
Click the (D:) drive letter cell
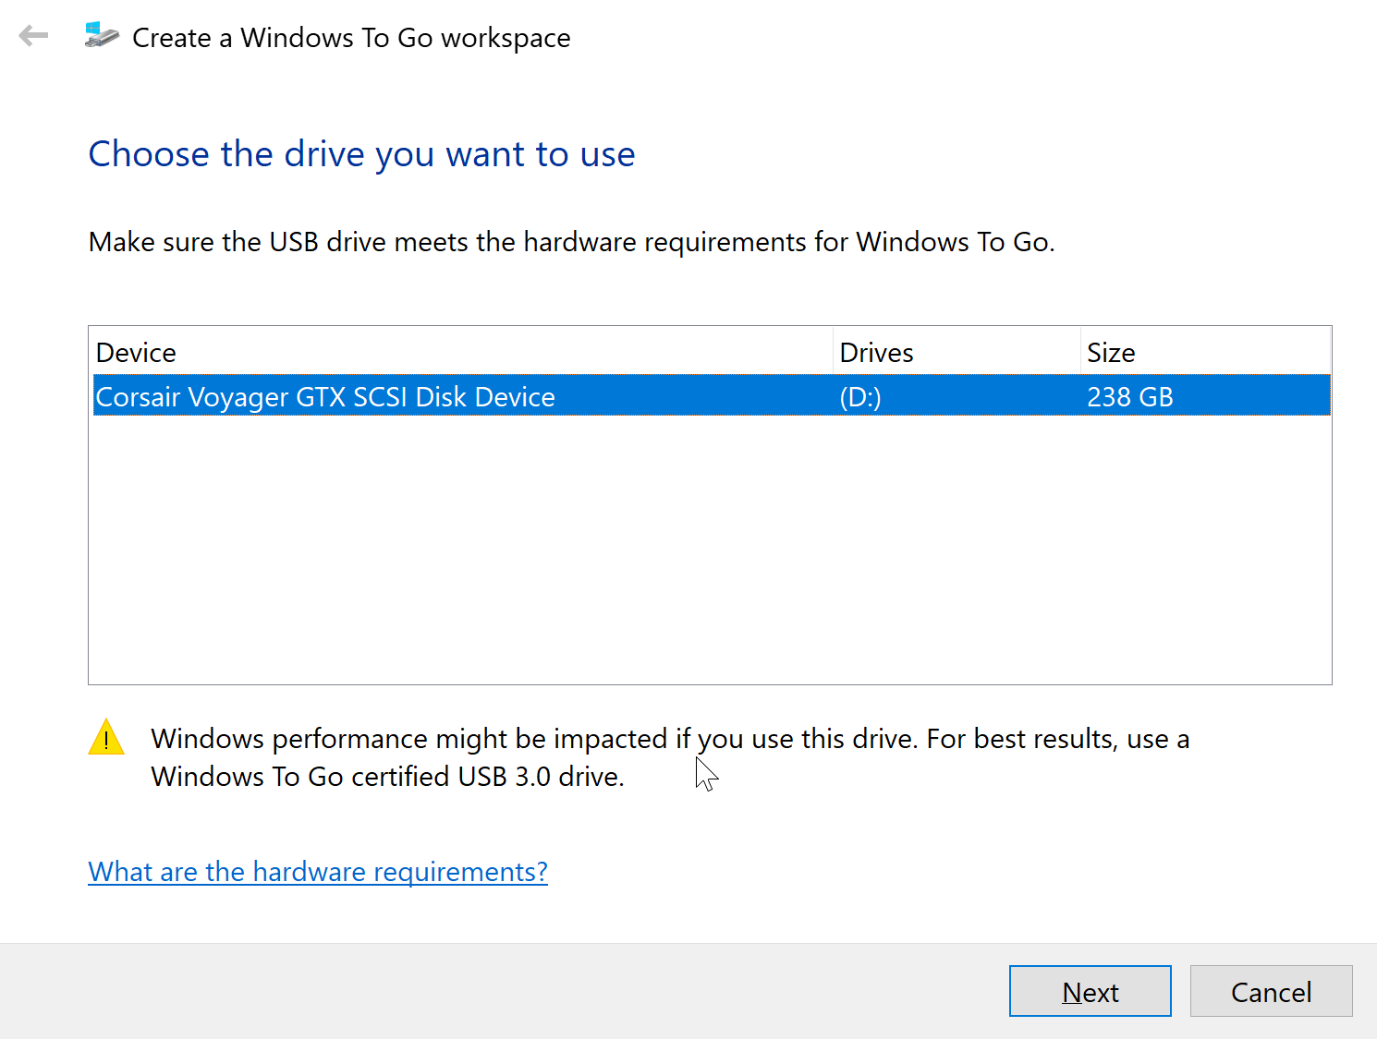tap(860, 397)
